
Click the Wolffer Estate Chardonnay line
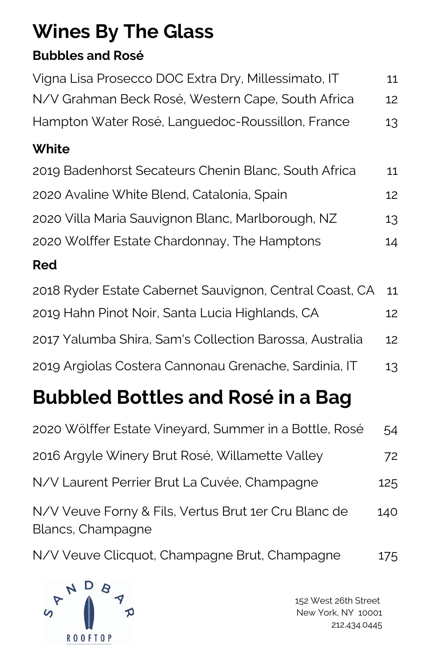pos(176,241)
